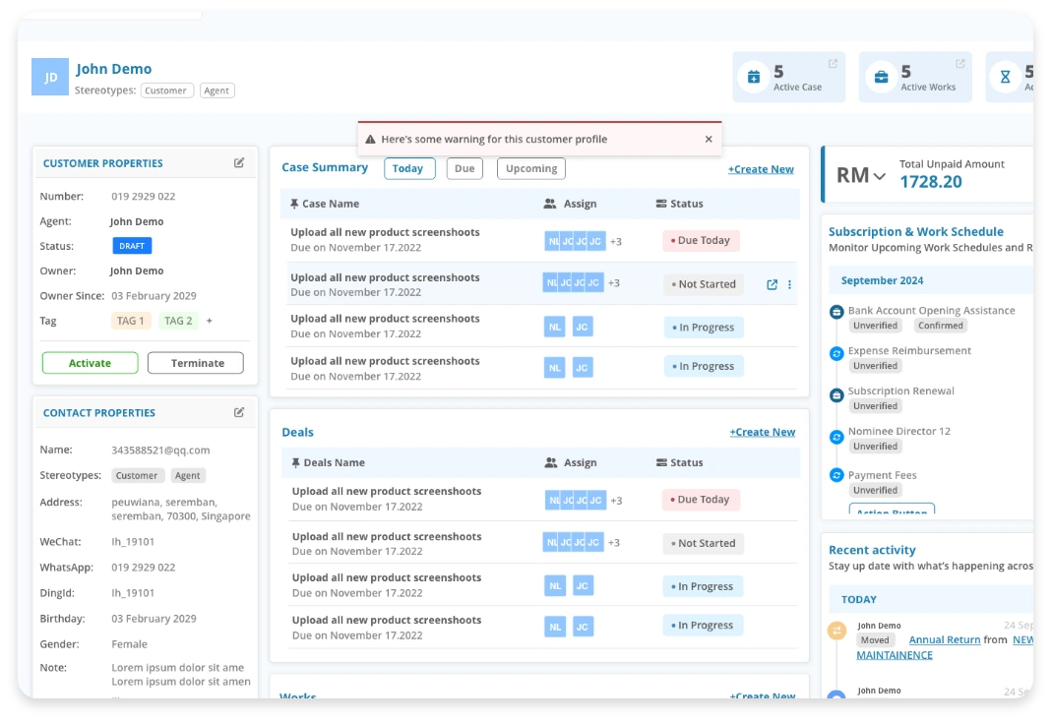Click the sync icon beside Expense Reimbursement

835,352
